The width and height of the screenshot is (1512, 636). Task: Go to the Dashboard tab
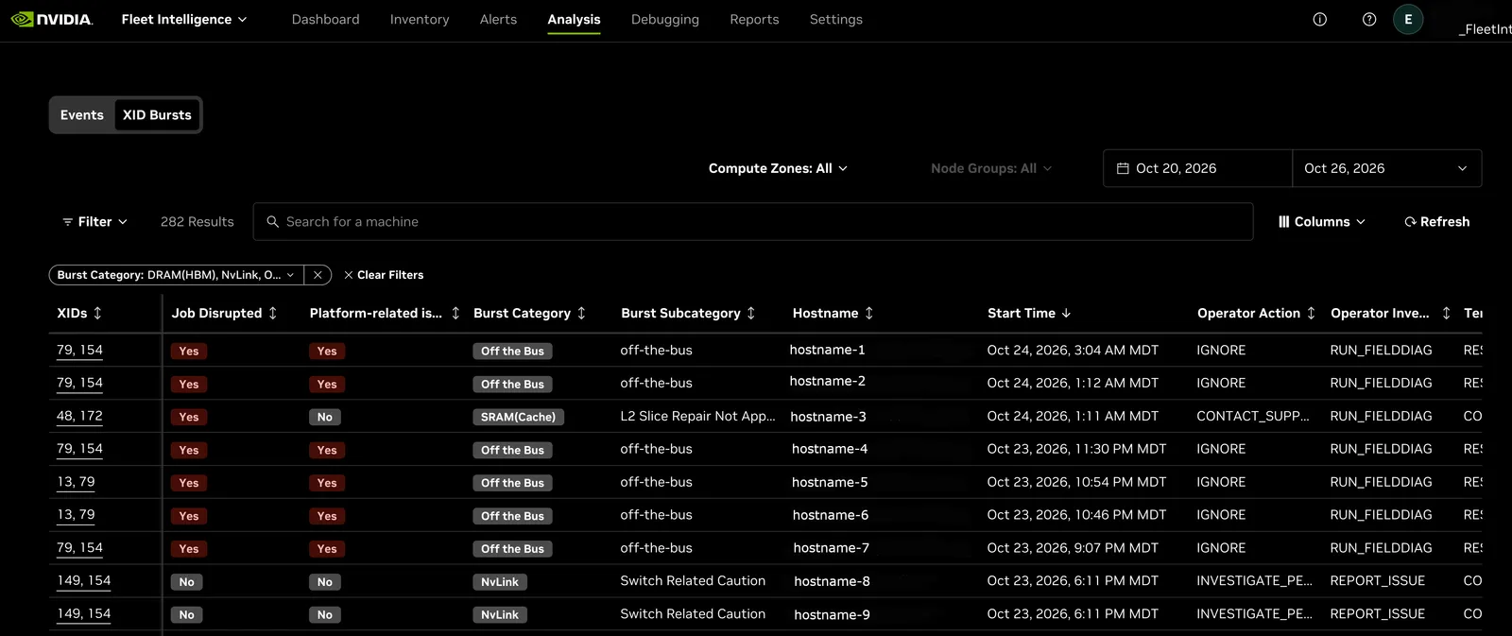pyautogui.click(x=325, y=19)
